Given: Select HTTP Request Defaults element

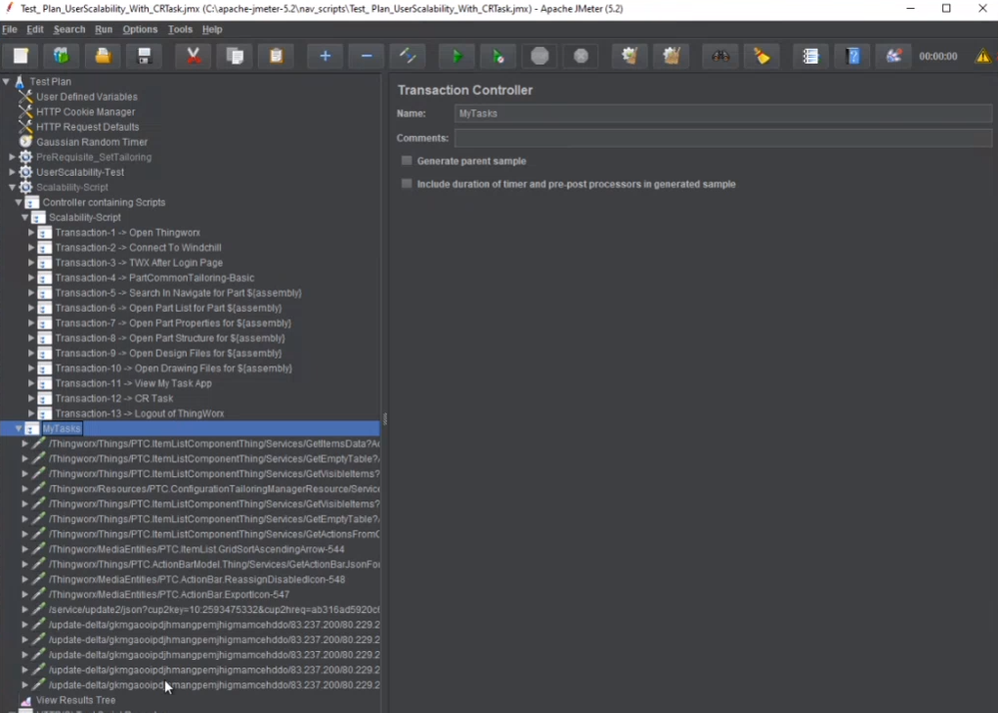Looking at the screenshot, I should pos(87,127).
